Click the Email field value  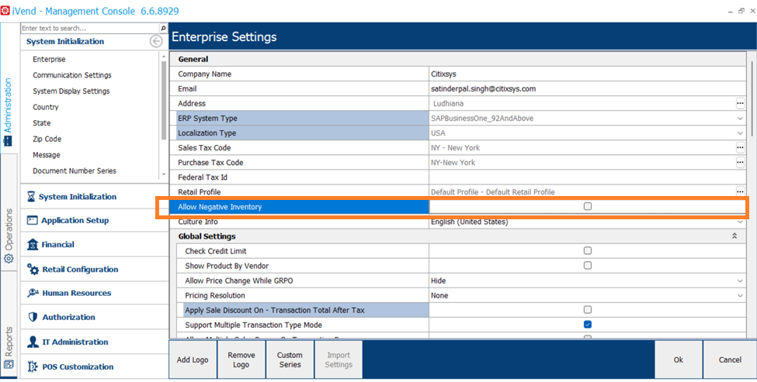(588, 88)
